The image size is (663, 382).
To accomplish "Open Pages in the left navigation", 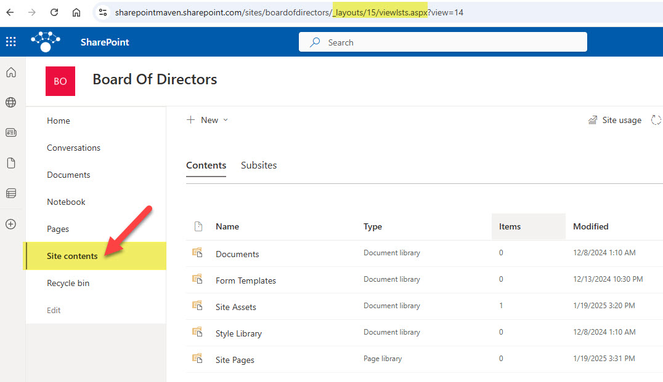I will [x=58, y=229].
